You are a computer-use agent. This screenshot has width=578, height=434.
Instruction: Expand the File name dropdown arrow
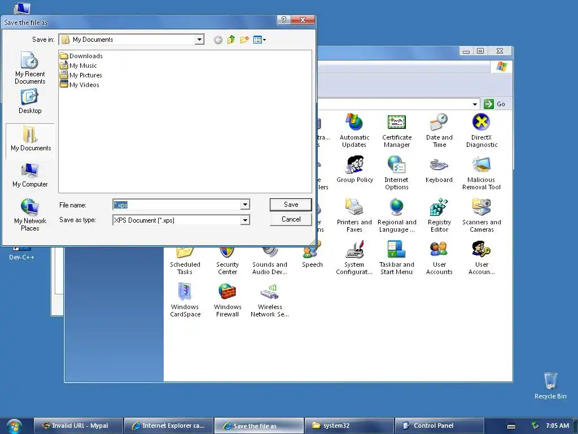245,205
